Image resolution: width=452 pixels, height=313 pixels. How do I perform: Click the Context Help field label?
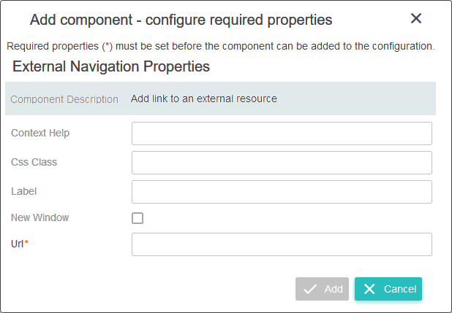point(40,133)
